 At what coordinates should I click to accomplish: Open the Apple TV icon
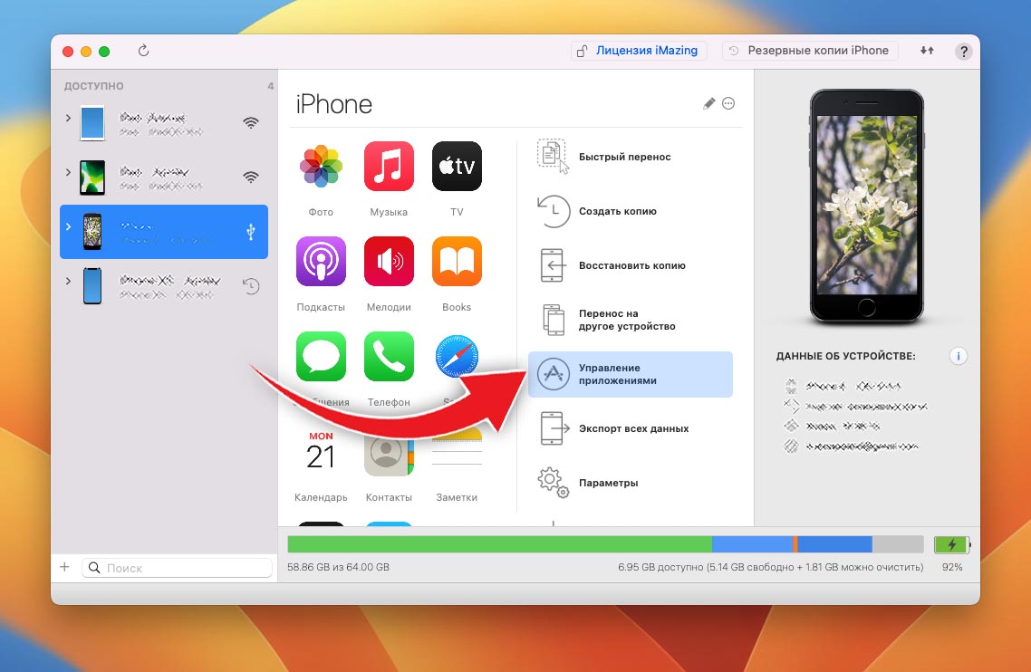(457, 166)
